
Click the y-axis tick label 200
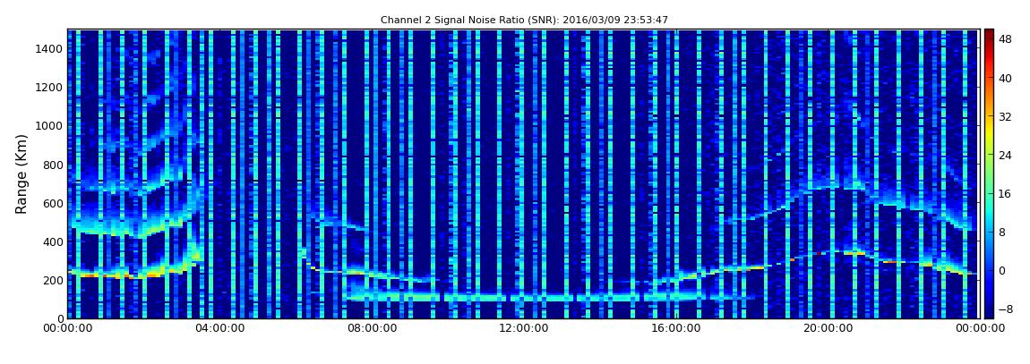[53, 280]
